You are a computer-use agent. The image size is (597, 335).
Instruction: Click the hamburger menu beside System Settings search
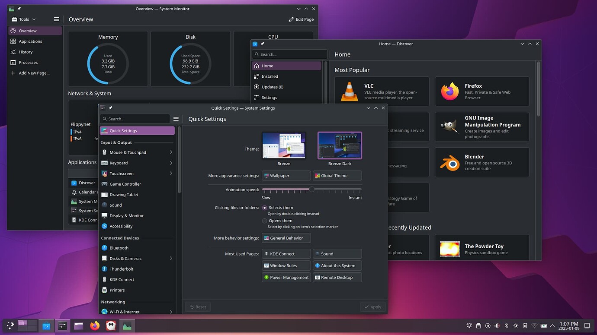coord(176,119)
